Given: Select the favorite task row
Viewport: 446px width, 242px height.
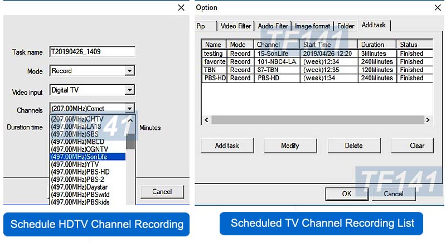Looking at the screenshot, I should point(317,62).
